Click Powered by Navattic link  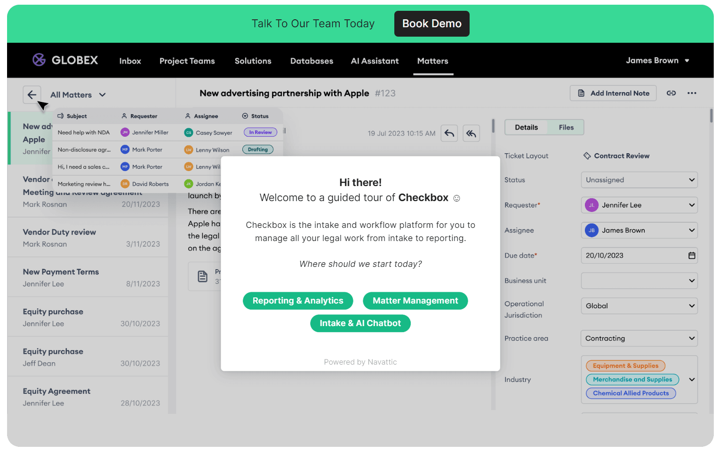(x=360, y=362)
